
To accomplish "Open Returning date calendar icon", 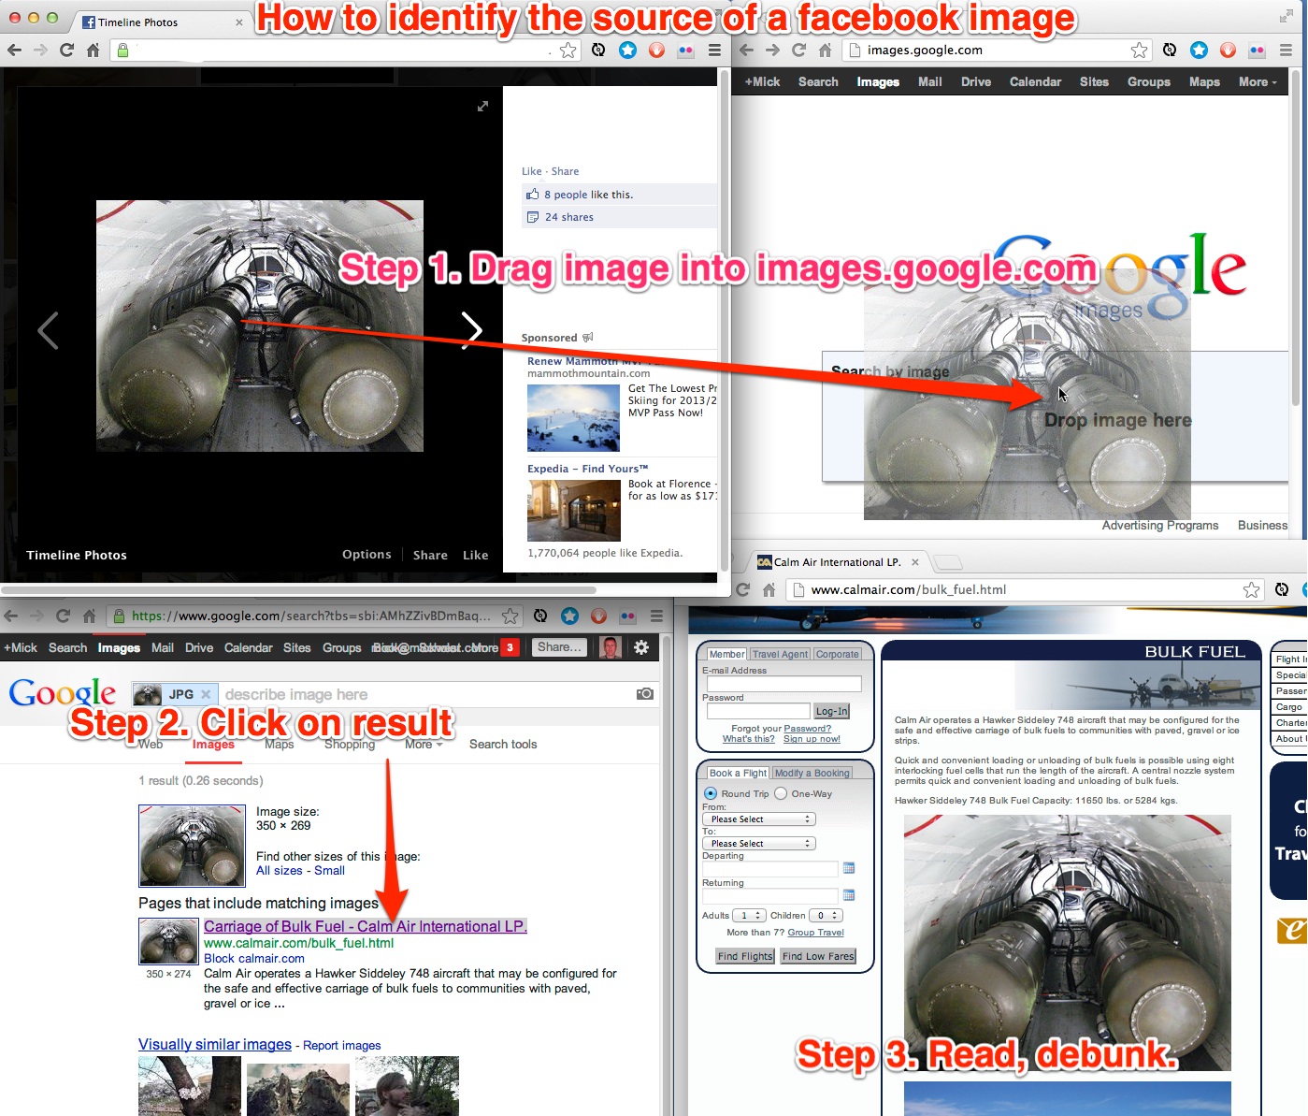I will 849,895.
